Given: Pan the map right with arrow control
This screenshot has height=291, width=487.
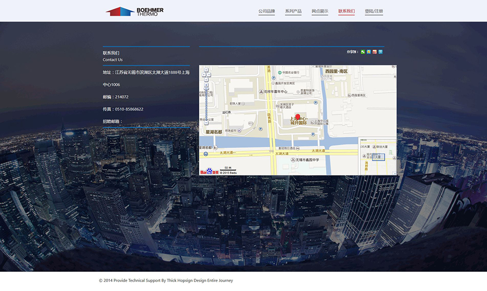Looking at the screenshot, I should pyautogui.click(x=209, y=75).
